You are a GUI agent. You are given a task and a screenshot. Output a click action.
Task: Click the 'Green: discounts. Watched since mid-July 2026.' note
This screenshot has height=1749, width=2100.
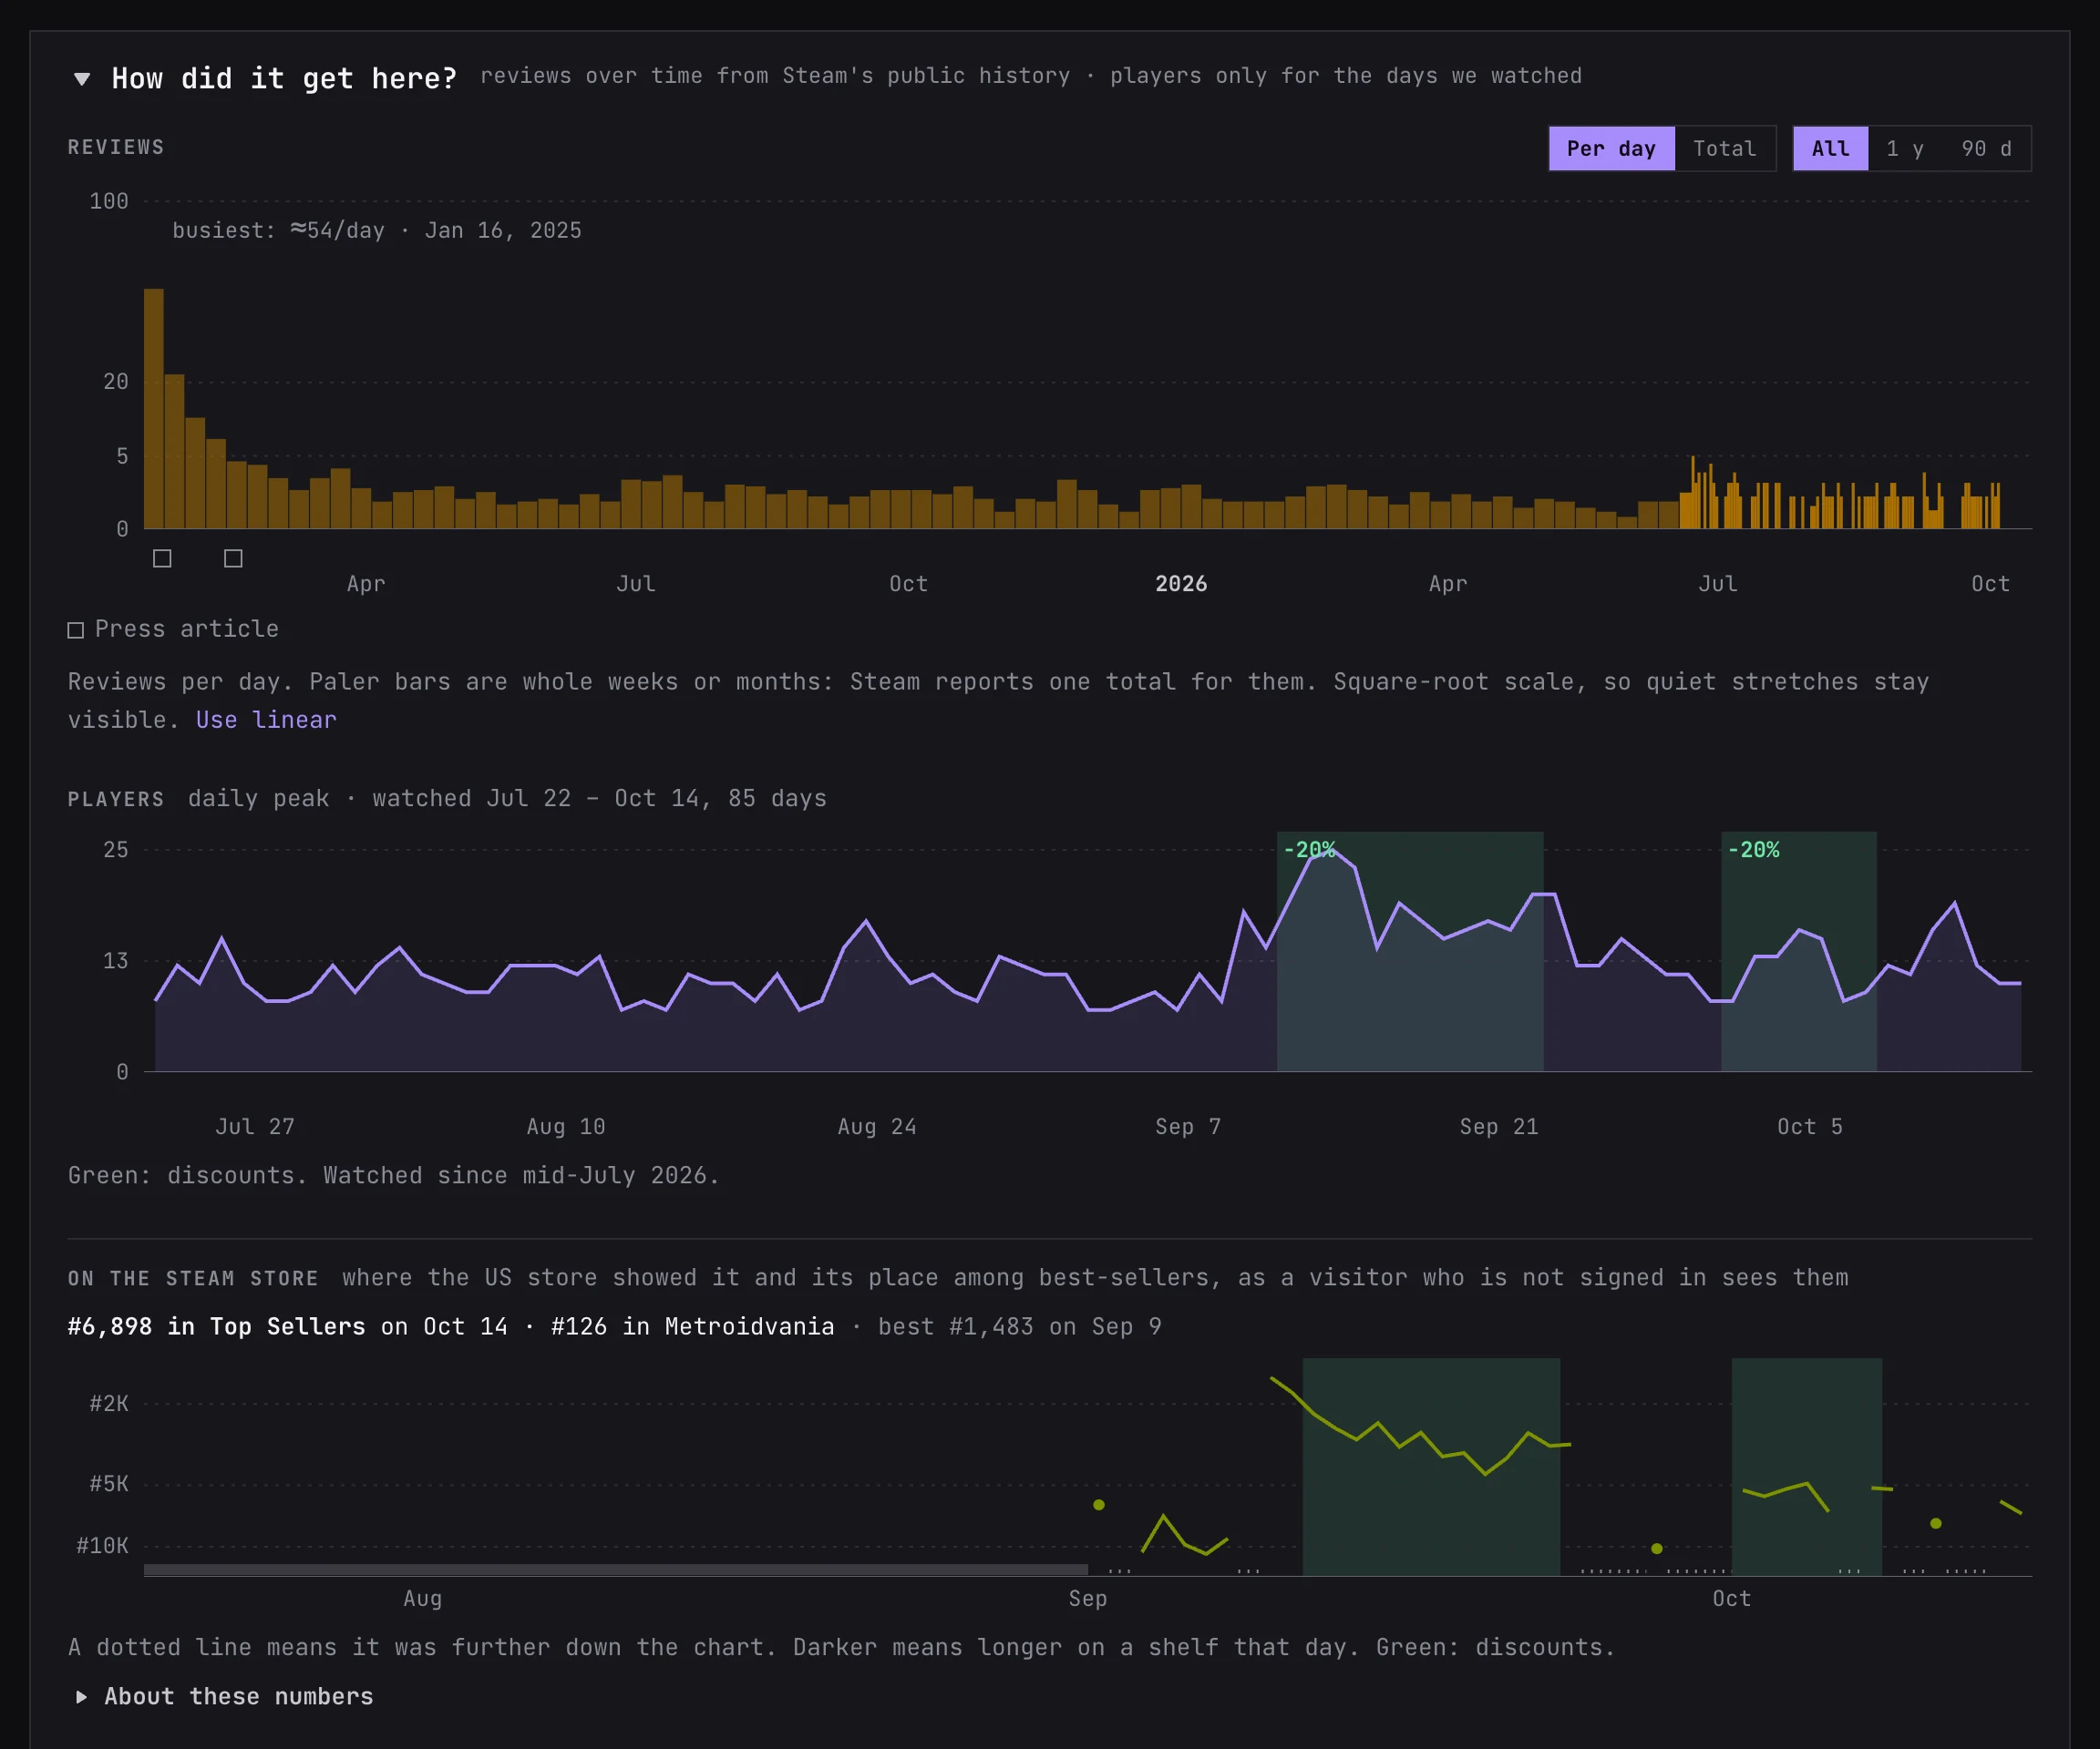click(393, 1175)
